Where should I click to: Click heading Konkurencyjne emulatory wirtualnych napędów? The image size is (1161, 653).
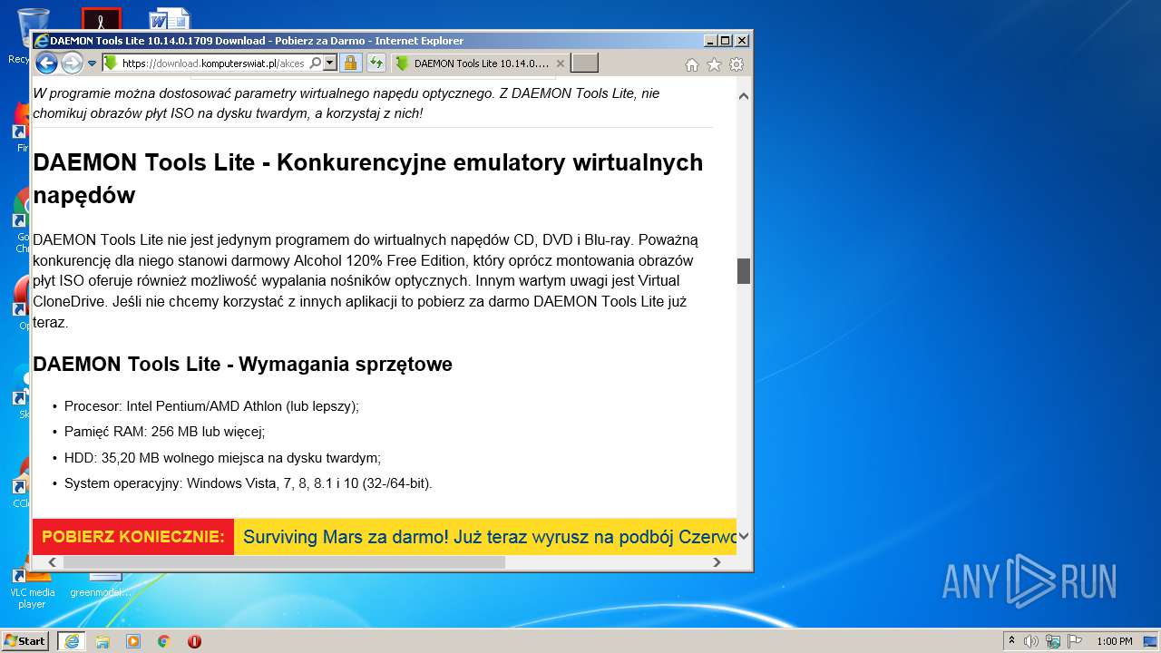point(367,179)
